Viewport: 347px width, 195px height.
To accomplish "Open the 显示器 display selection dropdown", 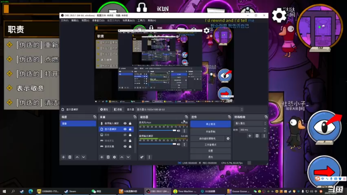I will pyautogui.click(x=190, y=110).
